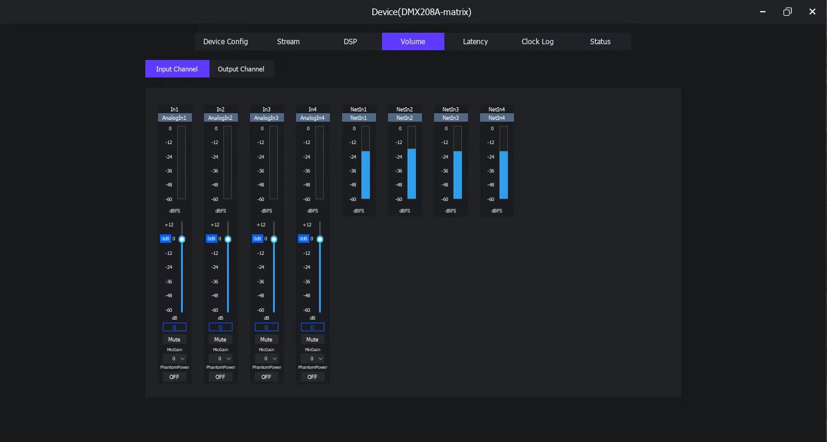Image resolution: width=827 pixels, height=442 pixels.
Task: Select the Volume tab
Action: point(413,41)
